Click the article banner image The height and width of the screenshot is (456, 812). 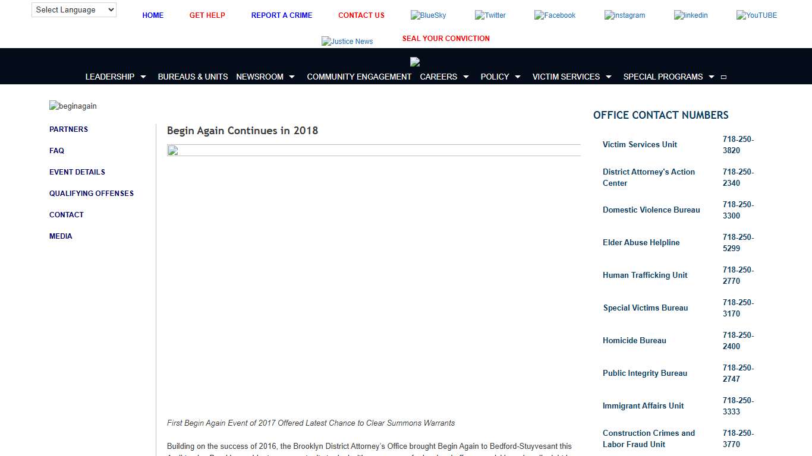pyautogui.click(x=373, y=150)
